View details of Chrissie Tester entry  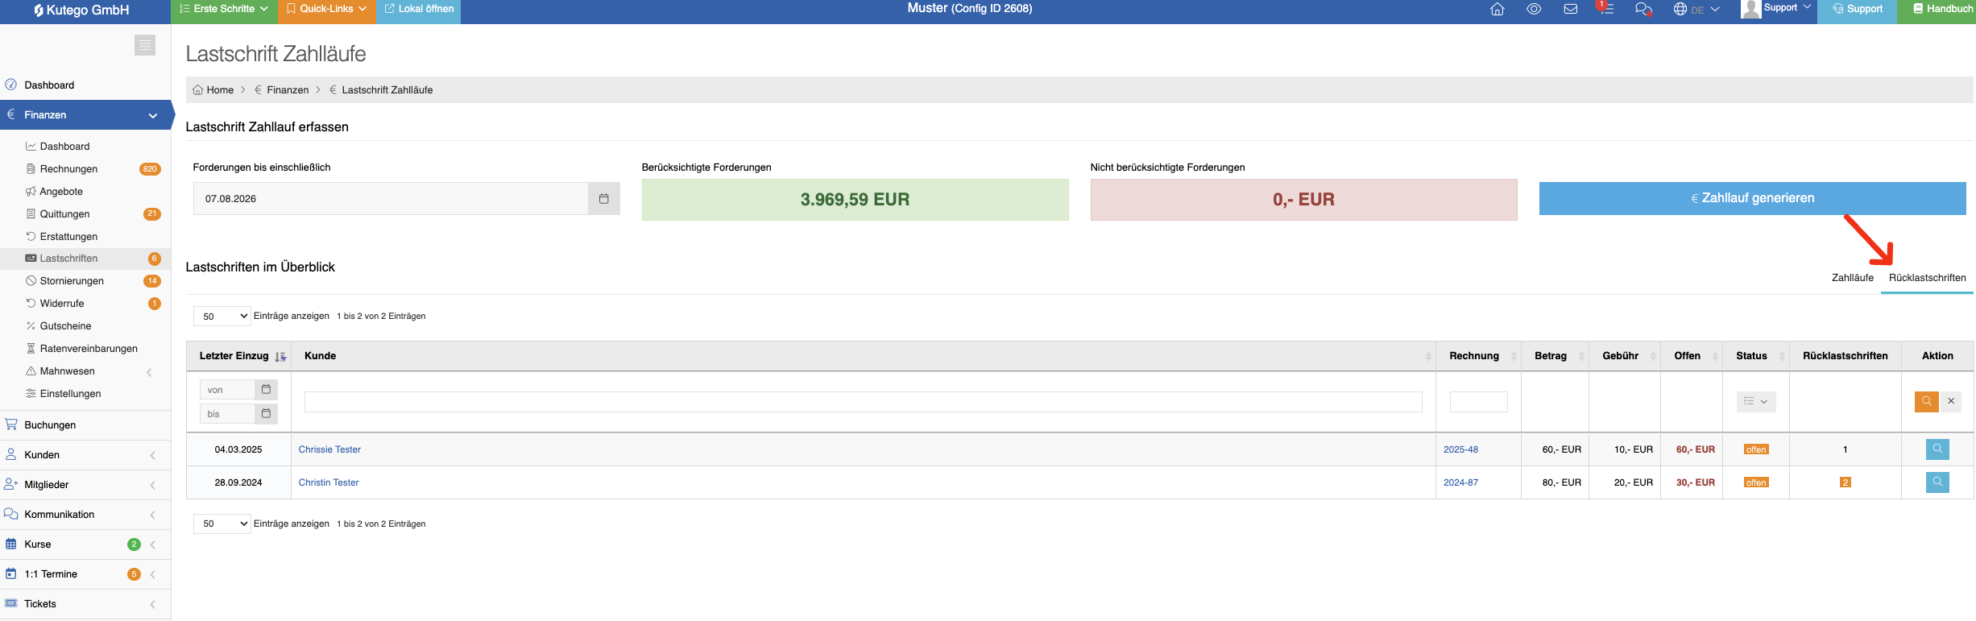[1937, 449]
